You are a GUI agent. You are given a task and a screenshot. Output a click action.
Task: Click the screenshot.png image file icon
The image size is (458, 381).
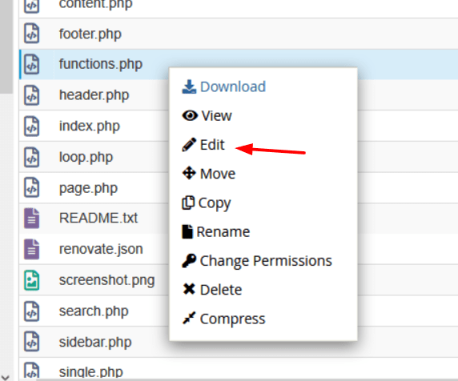pyautogui.click(x=31, y=280)
